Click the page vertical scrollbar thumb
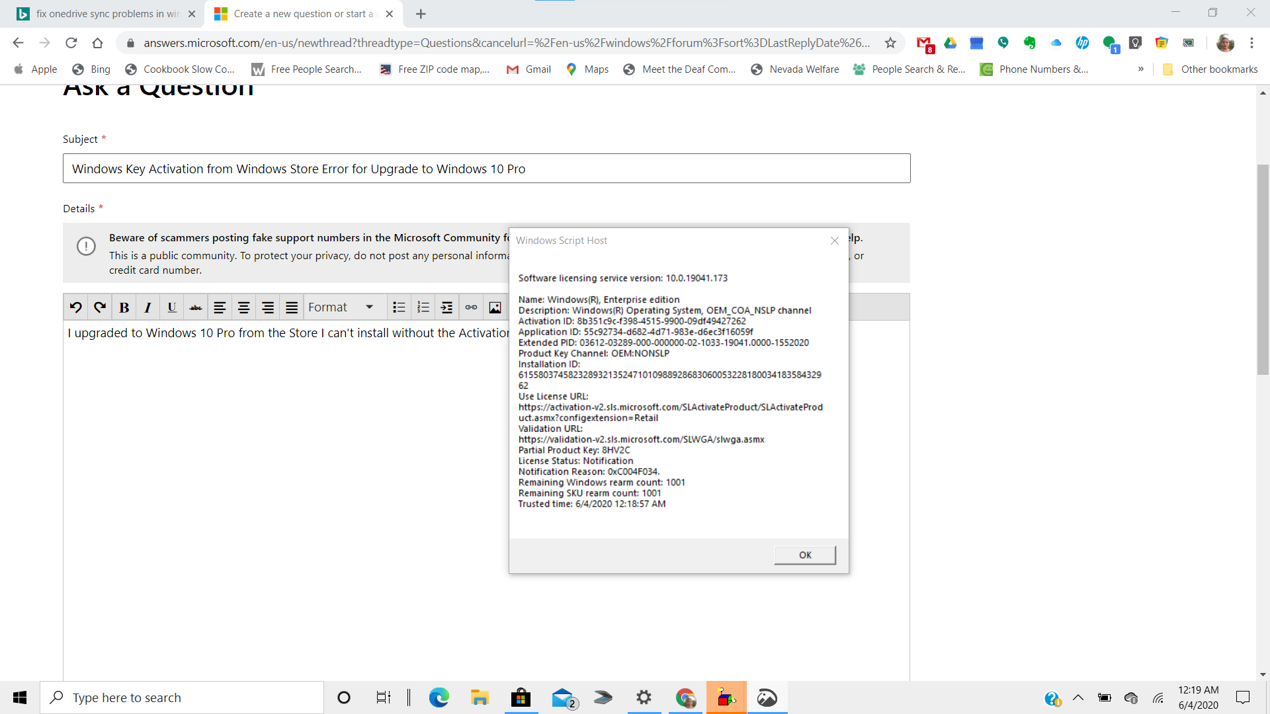 pyautogui.click(x=1263, y=270)
